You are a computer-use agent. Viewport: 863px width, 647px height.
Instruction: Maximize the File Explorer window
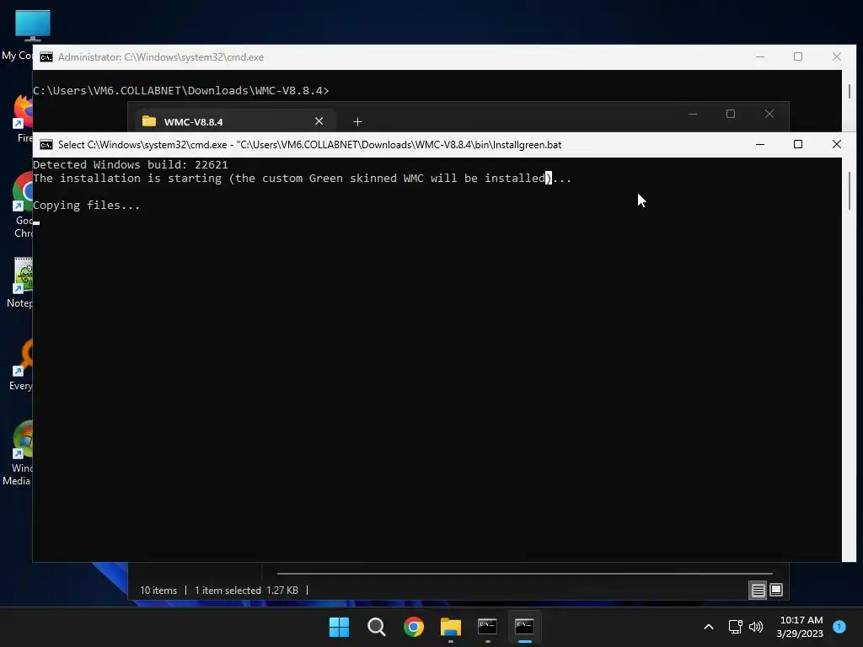tap(731, 114)
